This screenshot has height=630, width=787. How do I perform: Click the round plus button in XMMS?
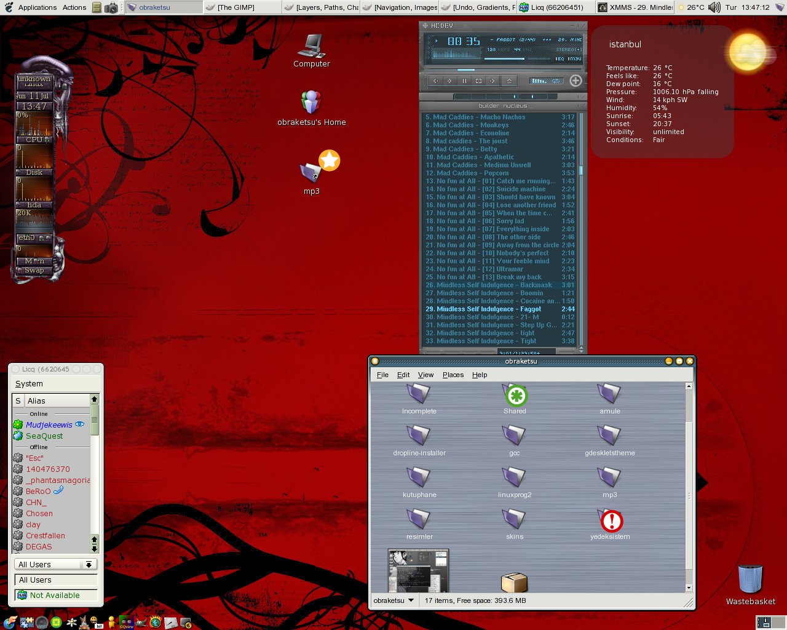pyautogui.click(x=575, y=81)
